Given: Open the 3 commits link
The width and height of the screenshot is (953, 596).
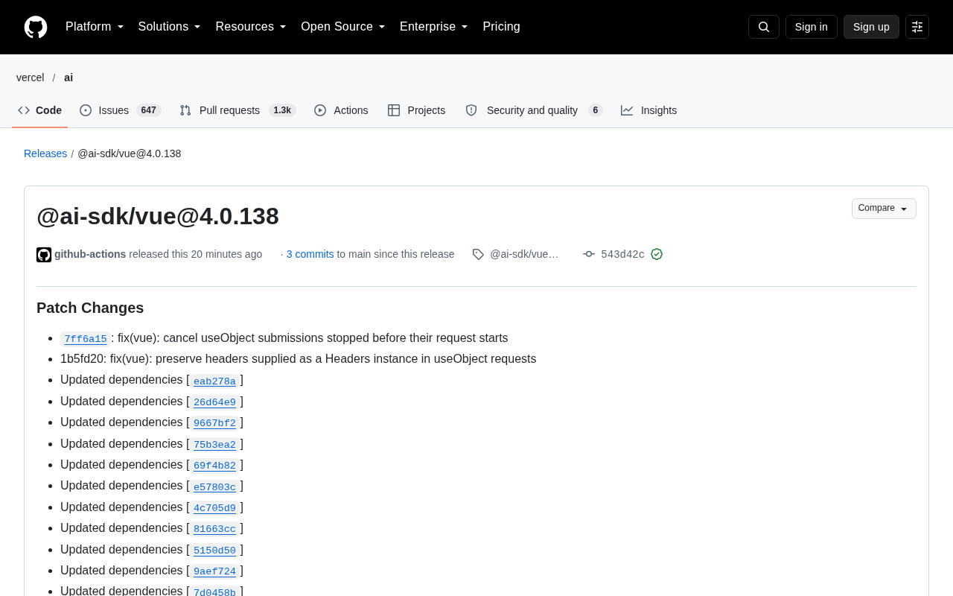Looking at the screenshot, I should pyautogui.click(x=310, y=254).
